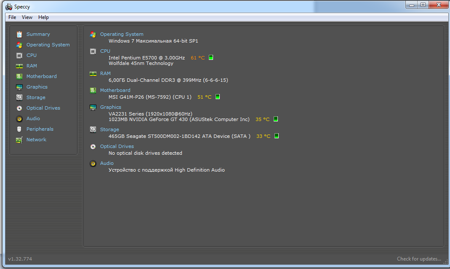This screenshot has height=269, width=450.
Task: Click the window resize grip in status bar
Action: [445, 261]
